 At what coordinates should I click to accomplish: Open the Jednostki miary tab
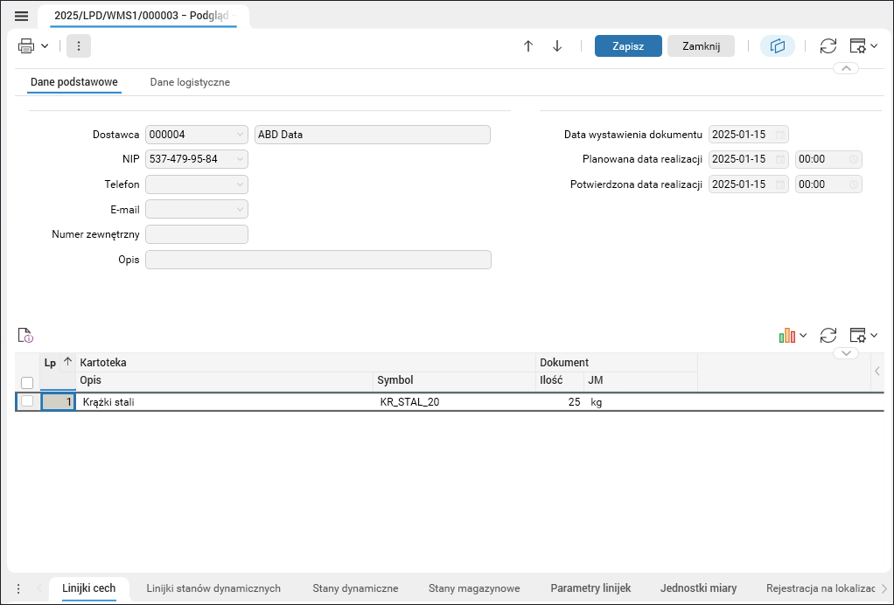tap(698, 588)
